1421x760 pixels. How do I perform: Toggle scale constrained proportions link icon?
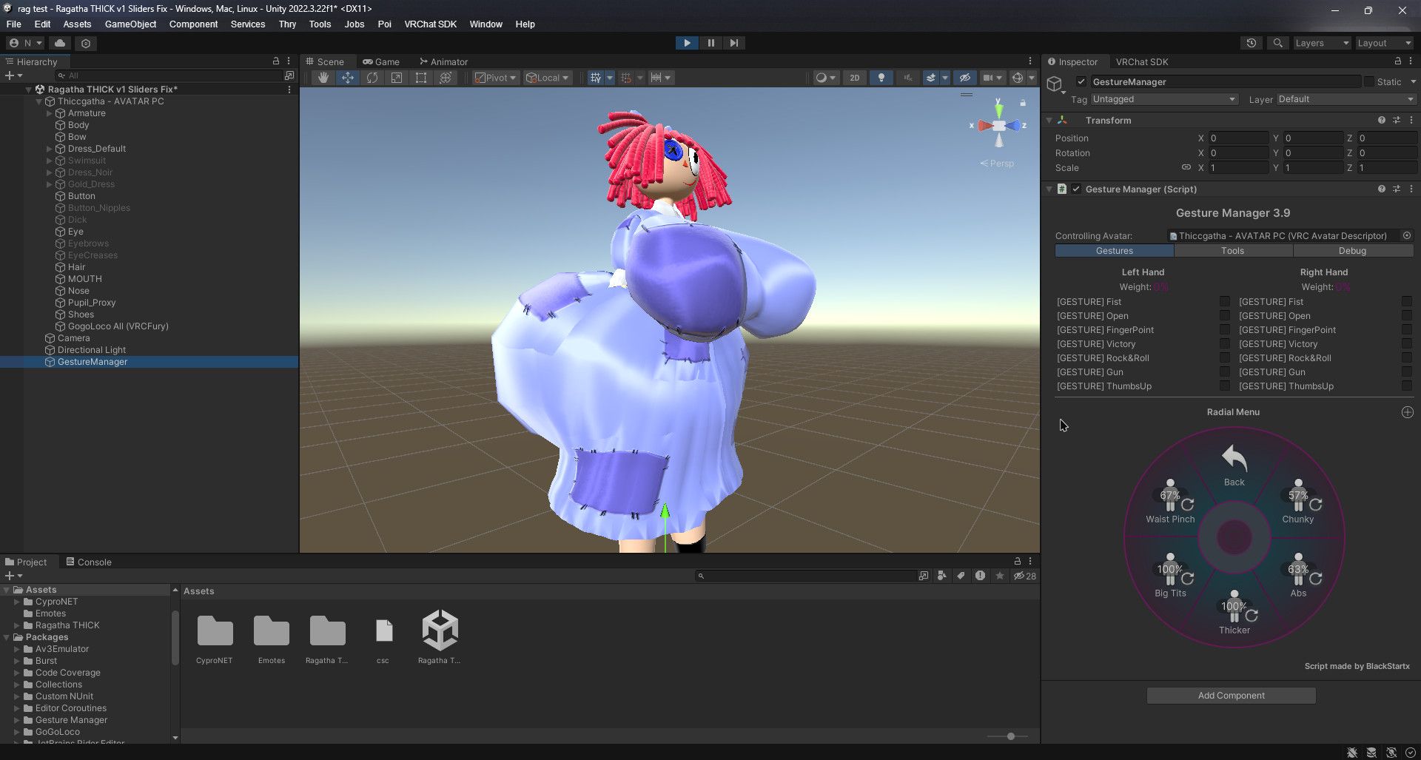pyautogui.click(x=1186, y=168)
